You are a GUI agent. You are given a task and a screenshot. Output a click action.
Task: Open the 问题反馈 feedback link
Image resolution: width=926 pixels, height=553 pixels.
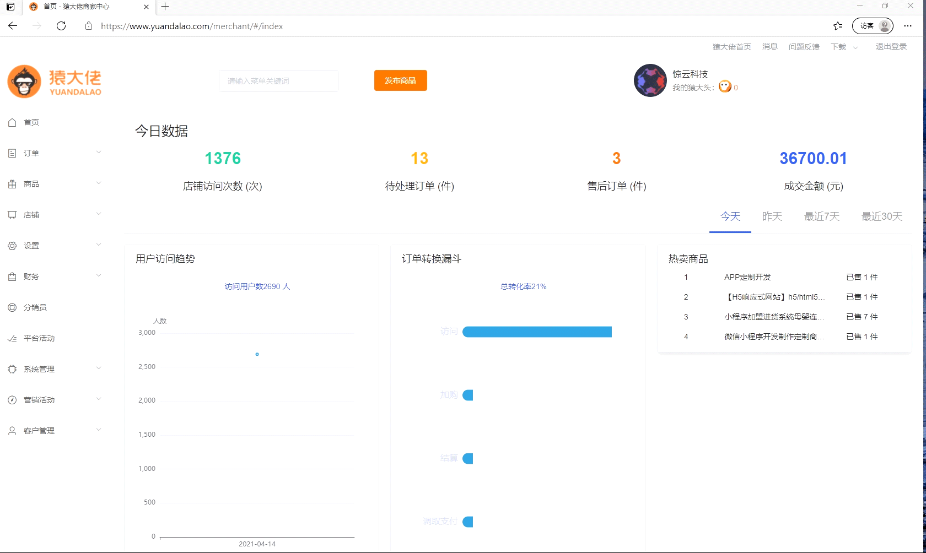click(804, 47)
